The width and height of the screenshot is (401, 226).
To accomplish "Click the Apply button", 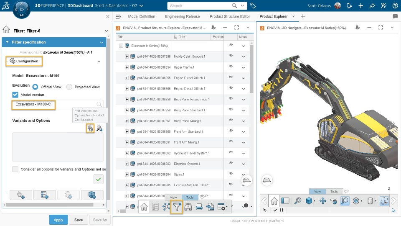I will point(58,220).
